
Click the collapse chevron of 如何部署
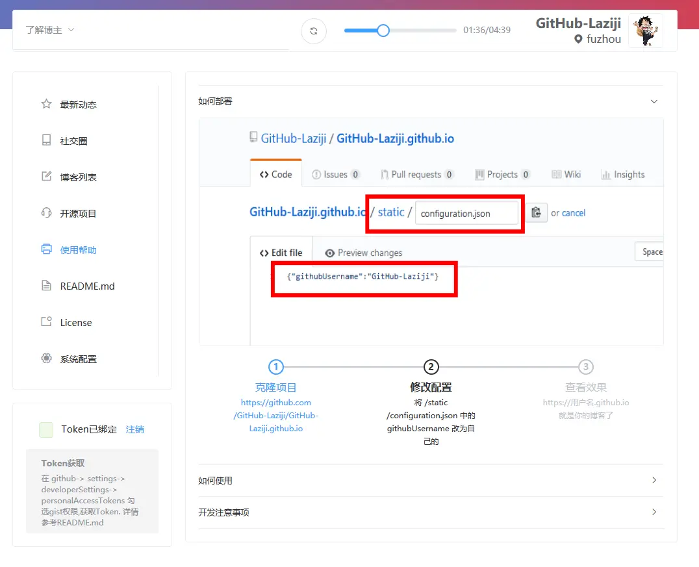pos(654,101)
